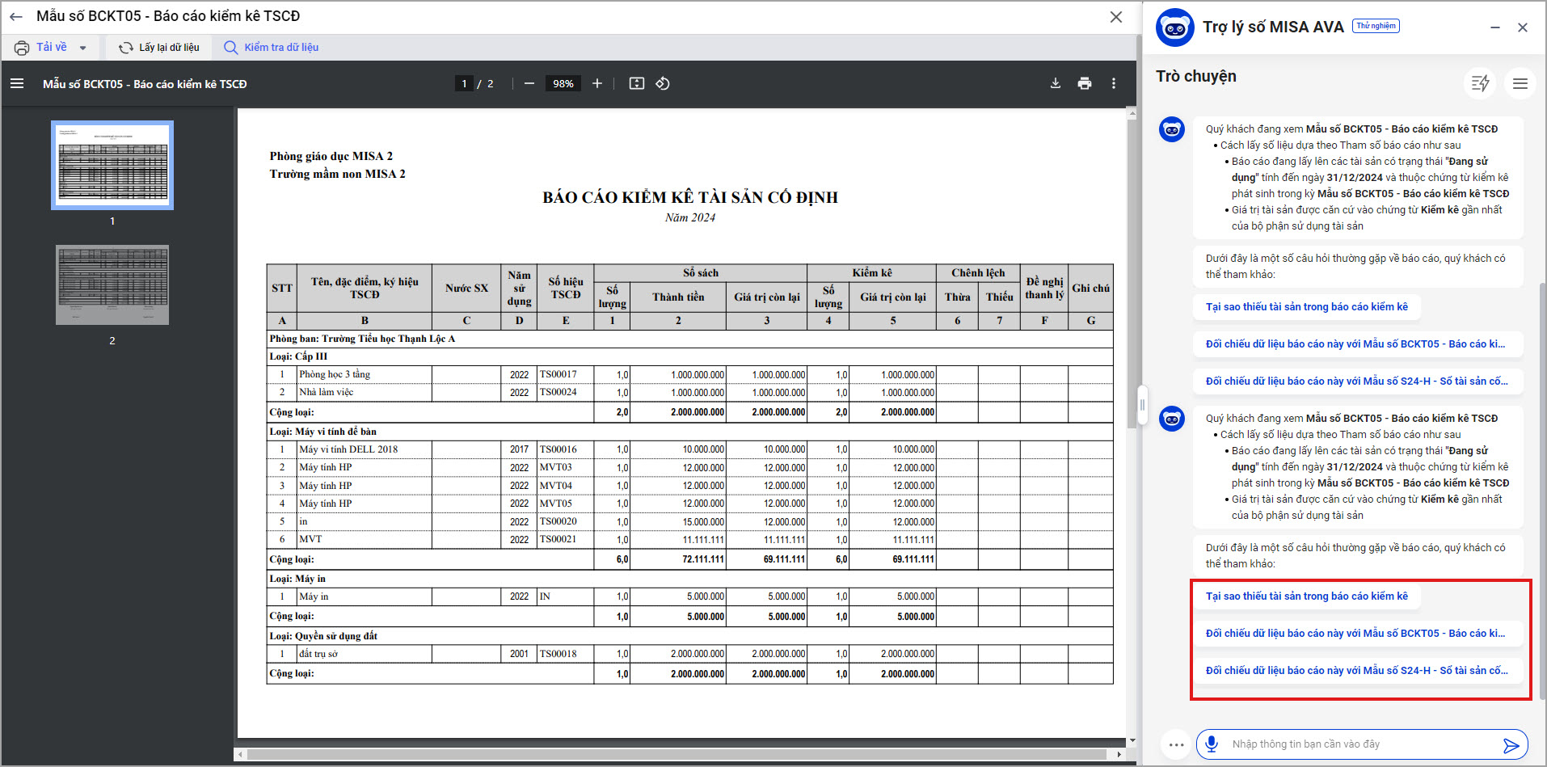The height and width of the screenshot is (767, 1547).
Task: Open first reply's 'Tại sao thiếu tài sản' suggestion
Action: click(1307, 307)
